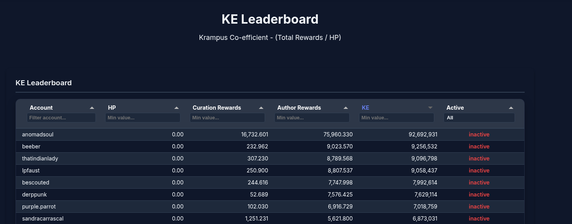This screenshot has height=224, width=572.
Task: Click the Account column sort arrow
Action: pyautogui.click(x=92, y=108)
